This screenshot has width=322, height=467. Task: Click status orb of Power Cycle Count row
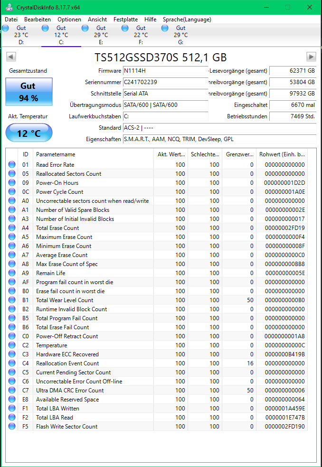point(12,192)
